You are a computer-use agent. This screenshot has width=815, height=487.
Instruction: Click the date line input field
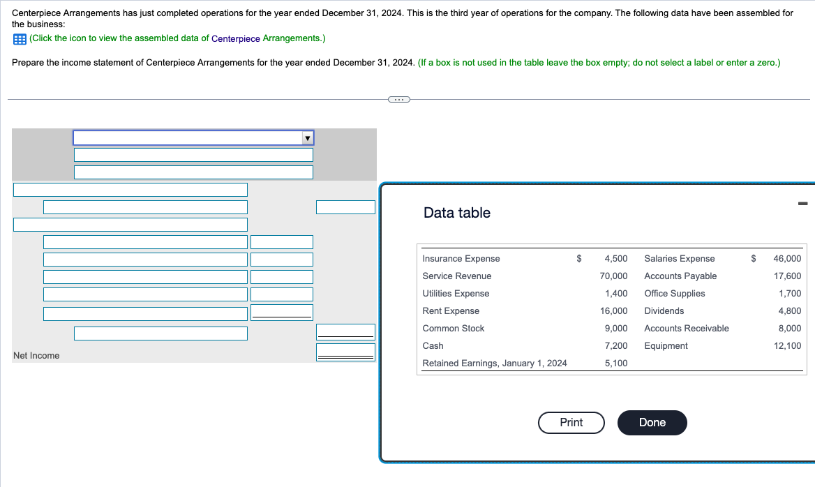(x=193, y=172)
